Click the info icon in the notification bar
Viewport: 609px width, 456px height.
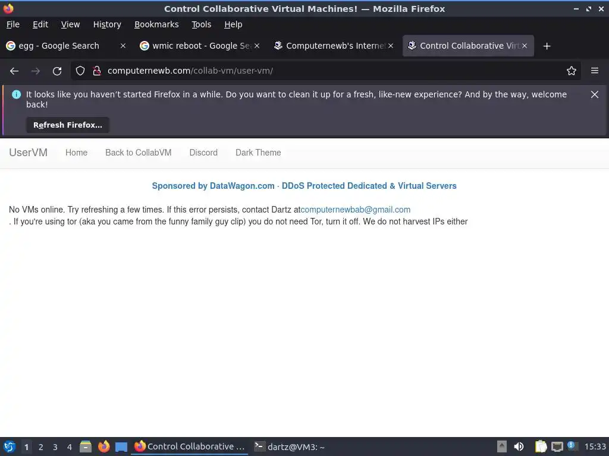[x=16, y=94]
